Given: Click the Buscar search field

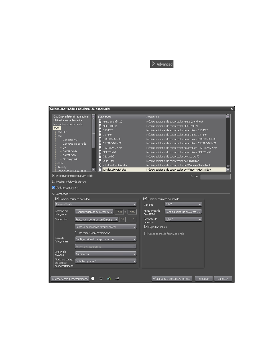Looking at the screenshot, I should tap(215, 177).
